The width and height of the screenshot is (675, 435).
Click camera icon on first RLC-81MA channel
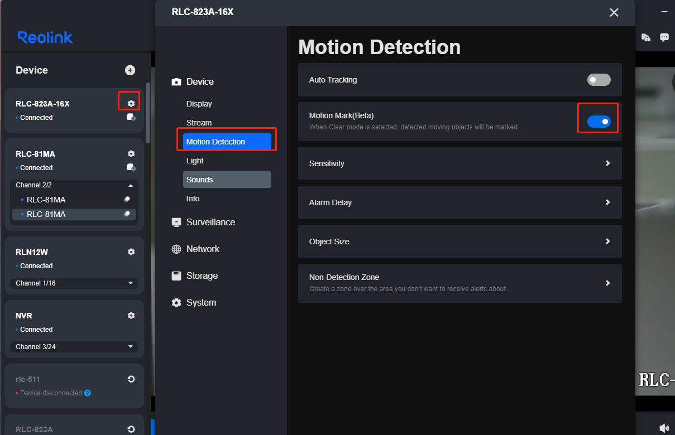pyautogui.click(x=127, y=199)
